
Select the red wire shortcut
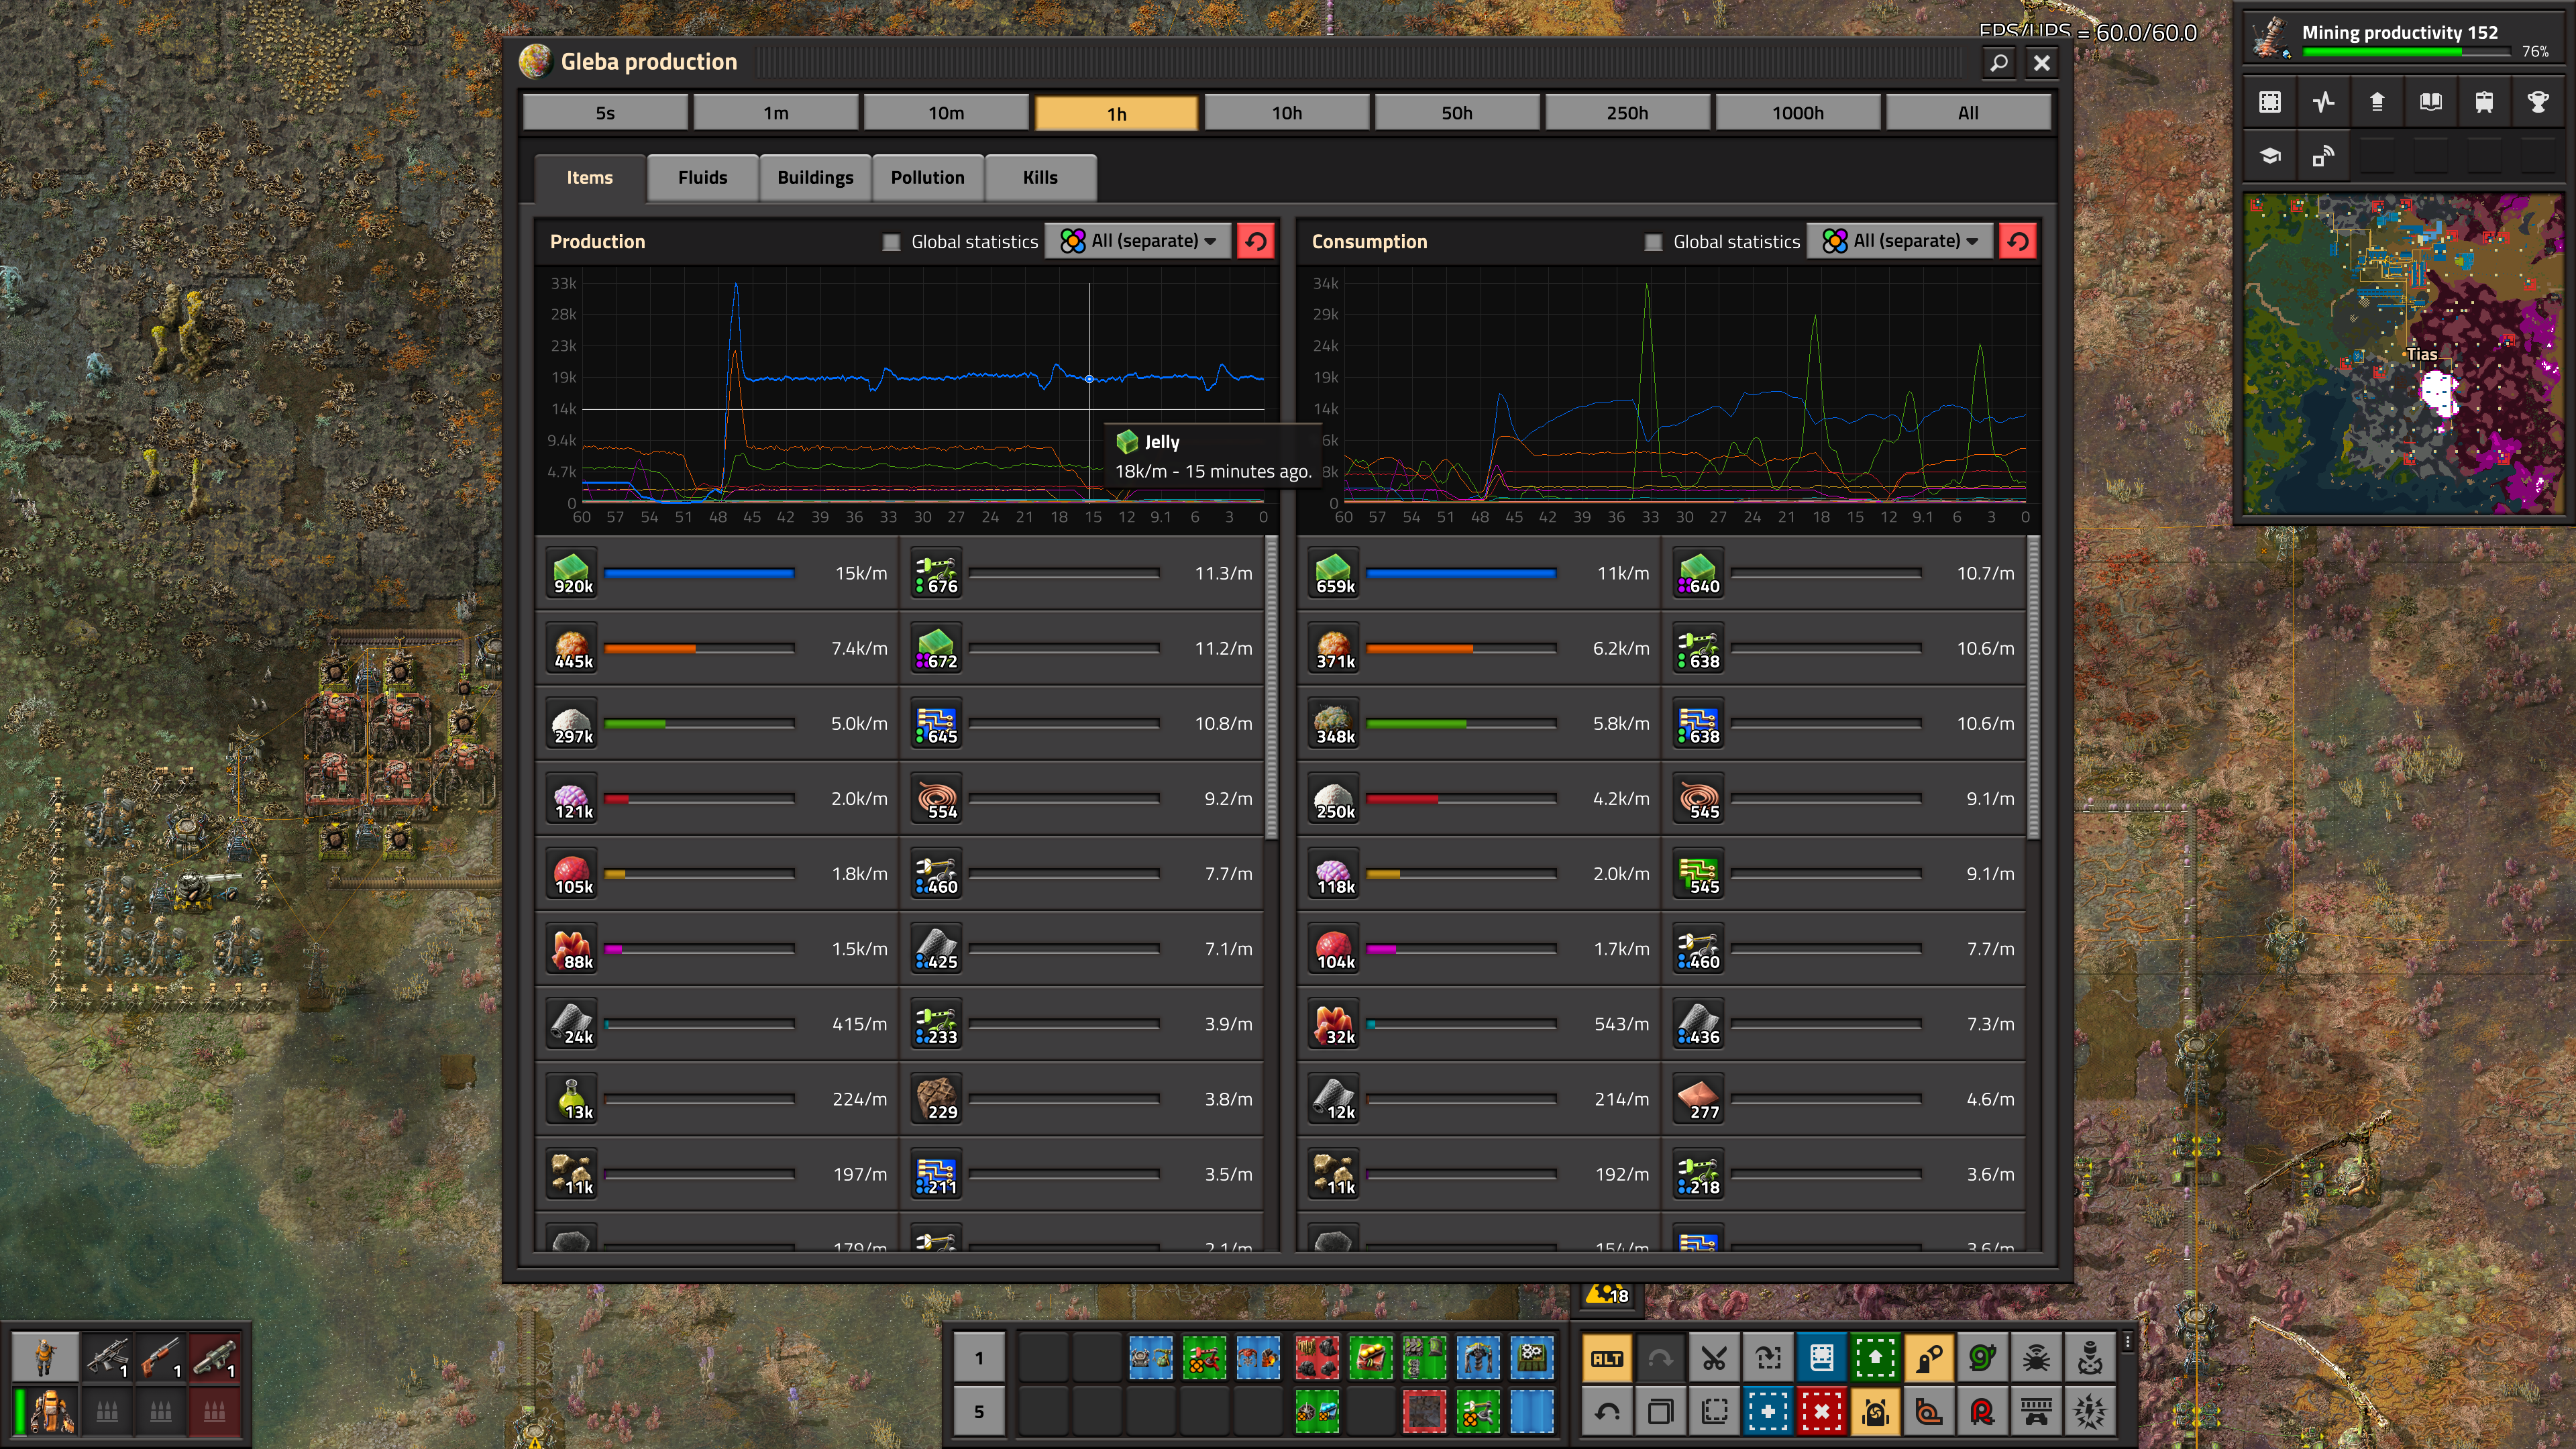pos(1982,1412)
